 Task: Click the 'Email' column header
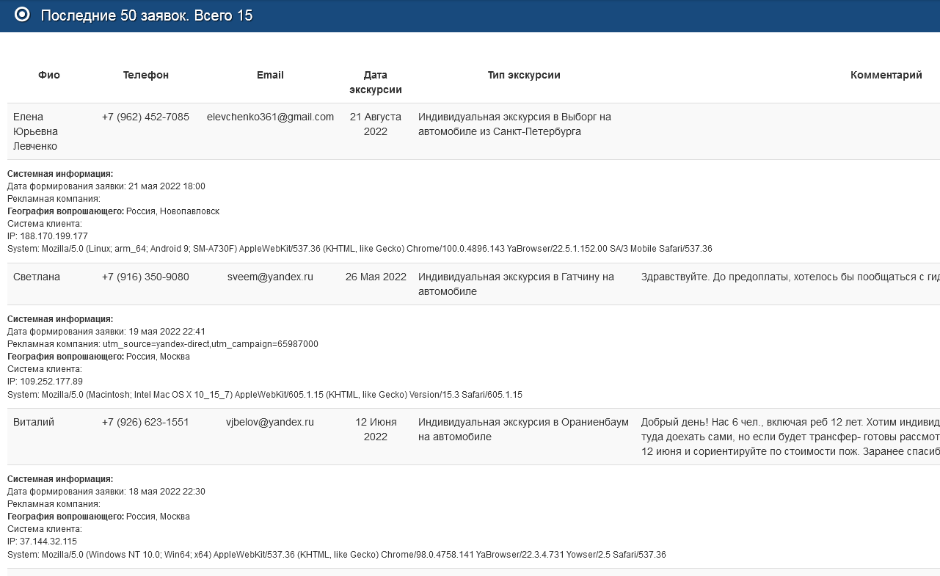click(x=270, y=75)
